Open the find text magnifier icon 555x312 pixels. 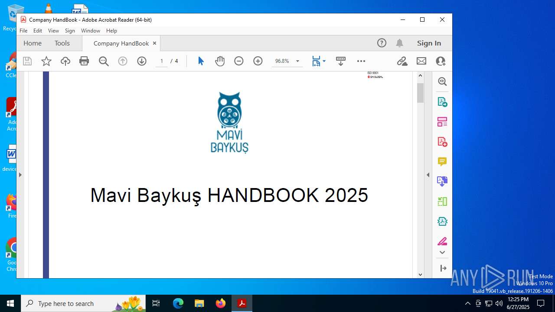pos(104,61)
